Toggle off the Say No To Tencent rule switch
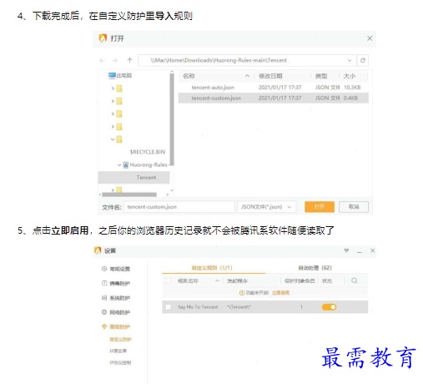The width and height of the screenshot is (423, 384). 329,307
